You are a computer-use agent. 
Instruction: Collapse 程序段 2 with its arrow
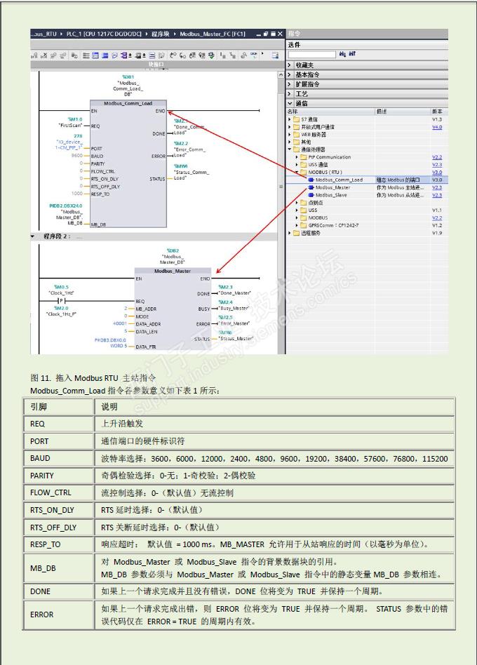point(33,236)
